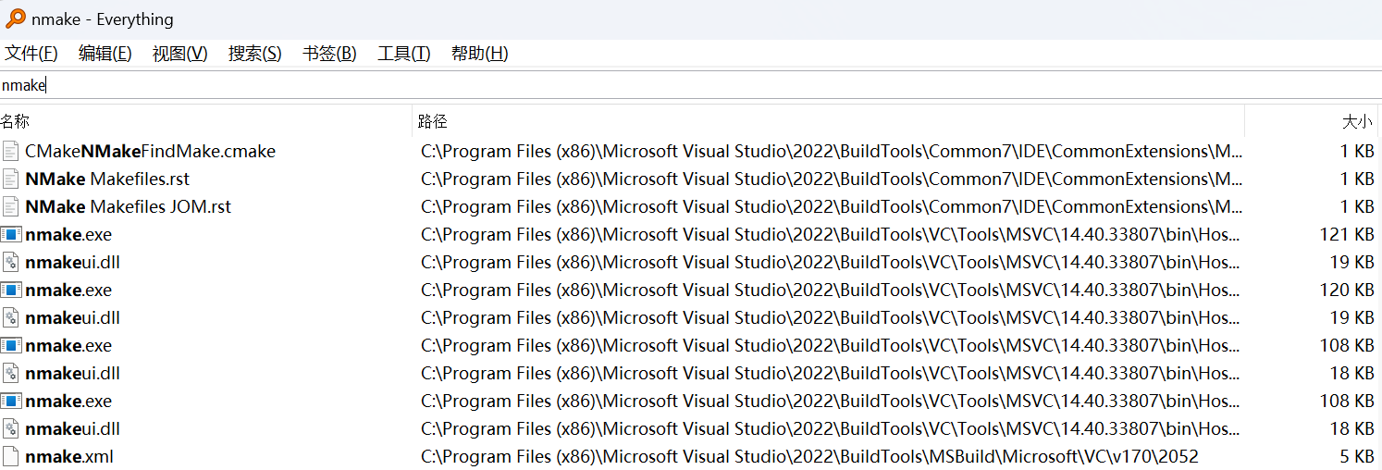Select the CMakeNMakeFindMake.cmake file icon
Image resolution: width=1382 pixels, height=470 pixels.
point(11,151)
